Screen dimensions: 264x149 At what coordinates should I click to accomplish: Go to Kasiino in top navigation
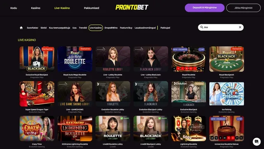point(35,8)
